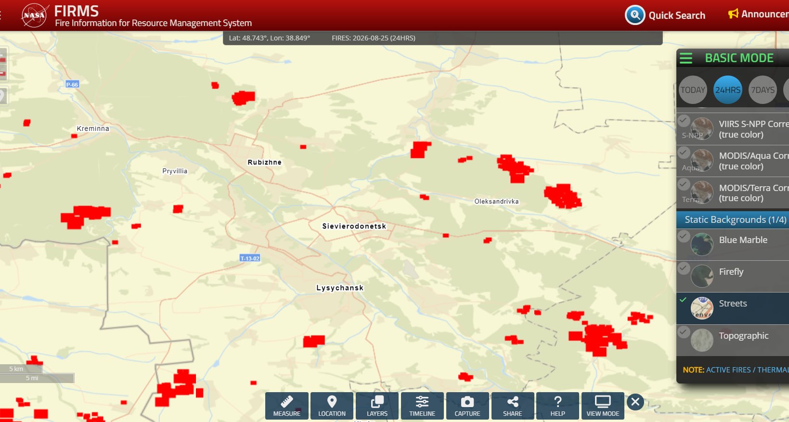
Task: Click the Lat/Lon coordinates readout
Action: (x=270, y=38)
